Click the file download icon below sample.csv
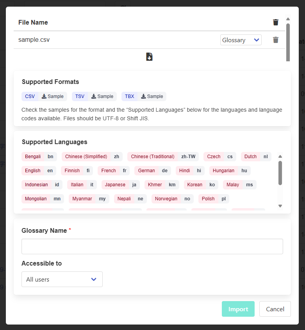Viewport: 305px width, 330px height. tap(149, 57)
